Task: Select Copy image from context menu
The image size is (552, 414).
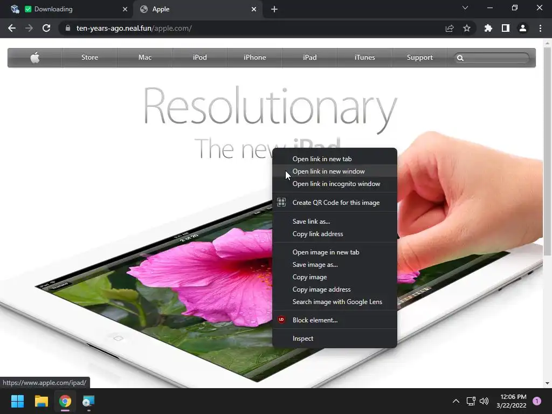Action: 335,277
